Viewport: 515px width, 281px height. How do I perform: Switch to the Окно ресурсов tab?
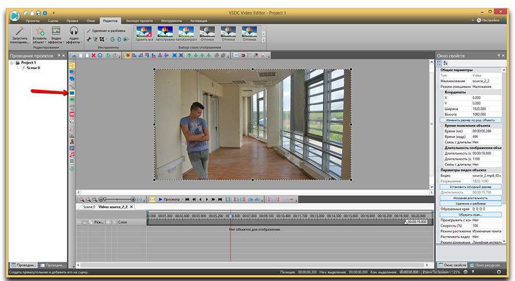[x=485, y=265]
